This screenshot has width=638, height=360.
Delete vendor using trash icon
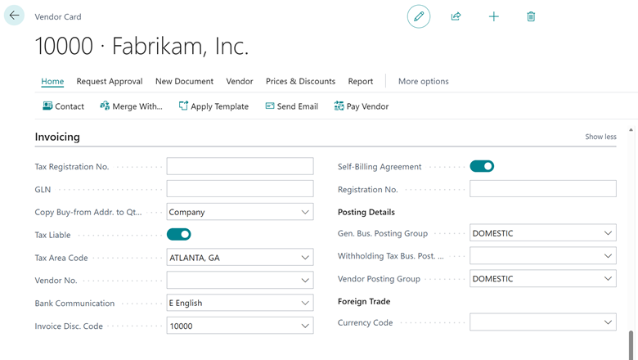(531, 16)
